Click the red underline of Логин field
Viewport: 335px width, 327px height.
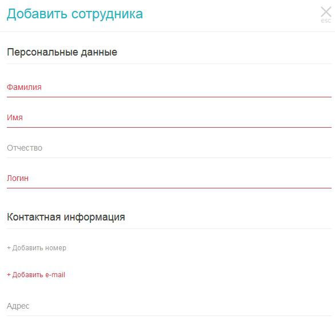tap(169, 188)
